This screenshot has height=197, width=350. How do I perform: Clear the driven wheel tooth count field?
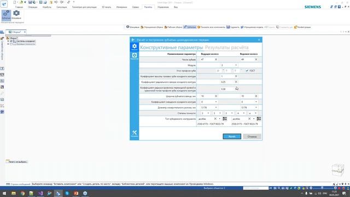(x=256, y=60)
